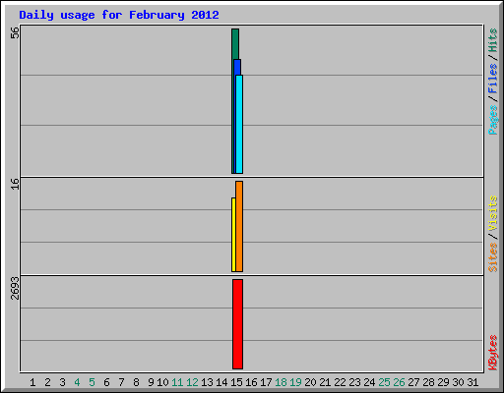Click green weekend day 4 label
The image size is (504, 393).
[77, 382]
